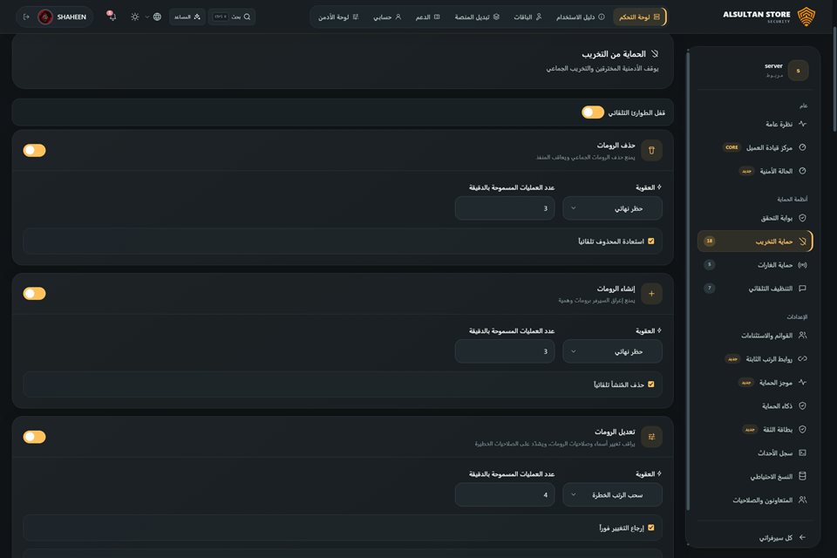
Task: Click the globe language icon
Action: pos(157,17)
